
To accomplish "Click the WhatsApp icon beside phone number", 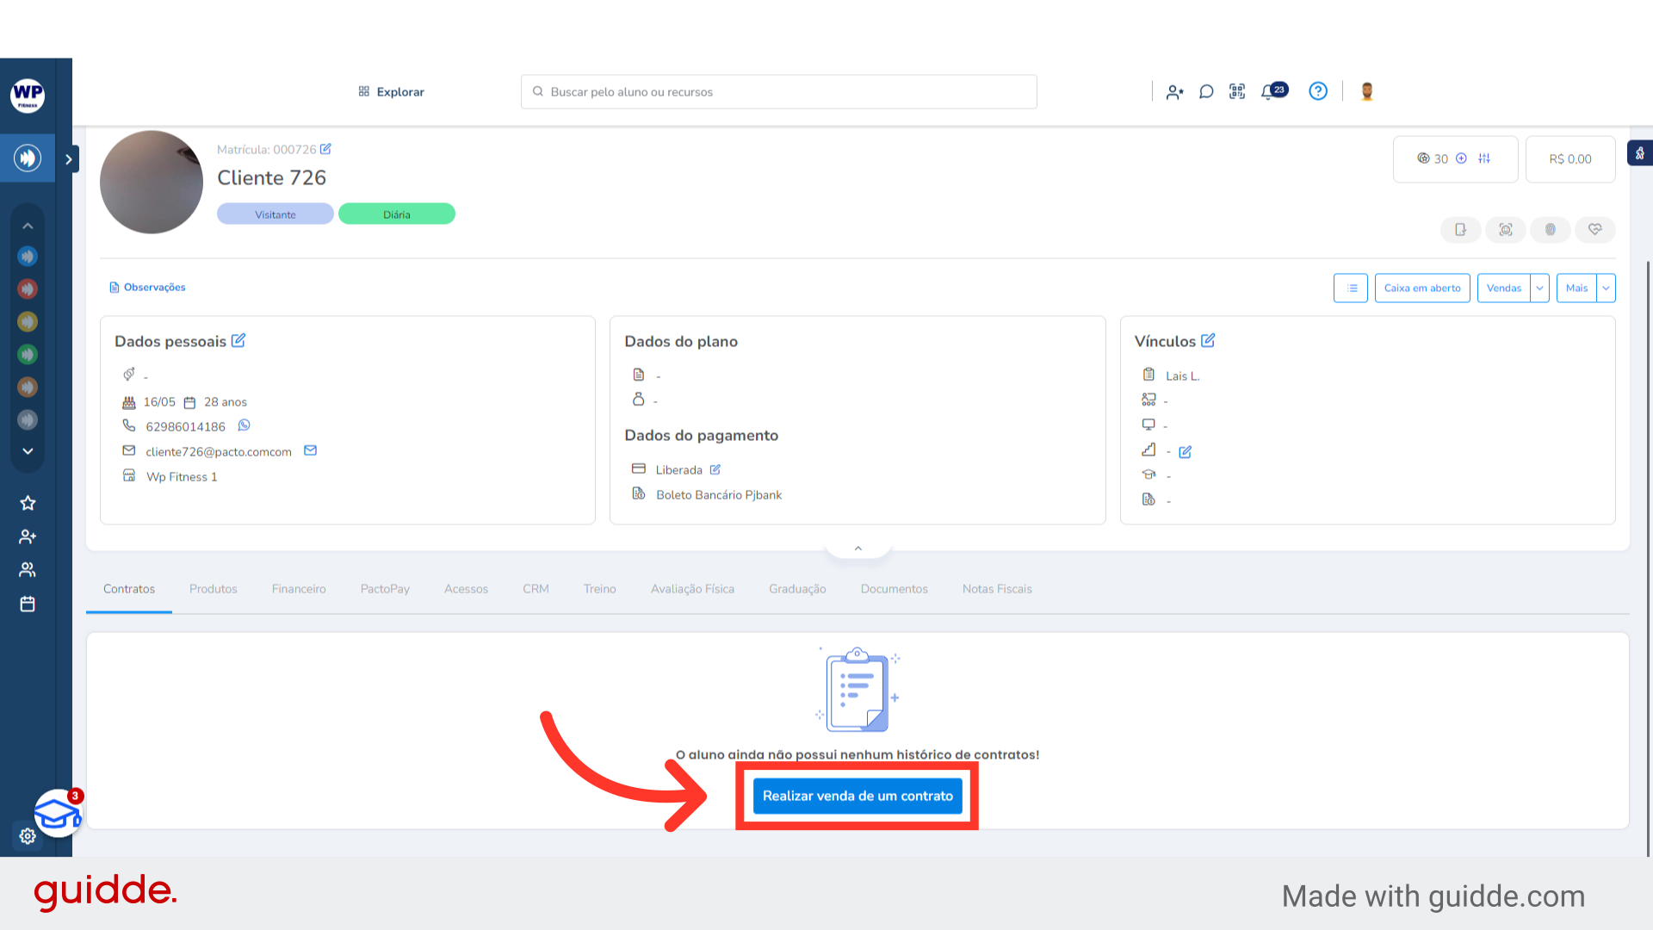I will click(245, 425).
